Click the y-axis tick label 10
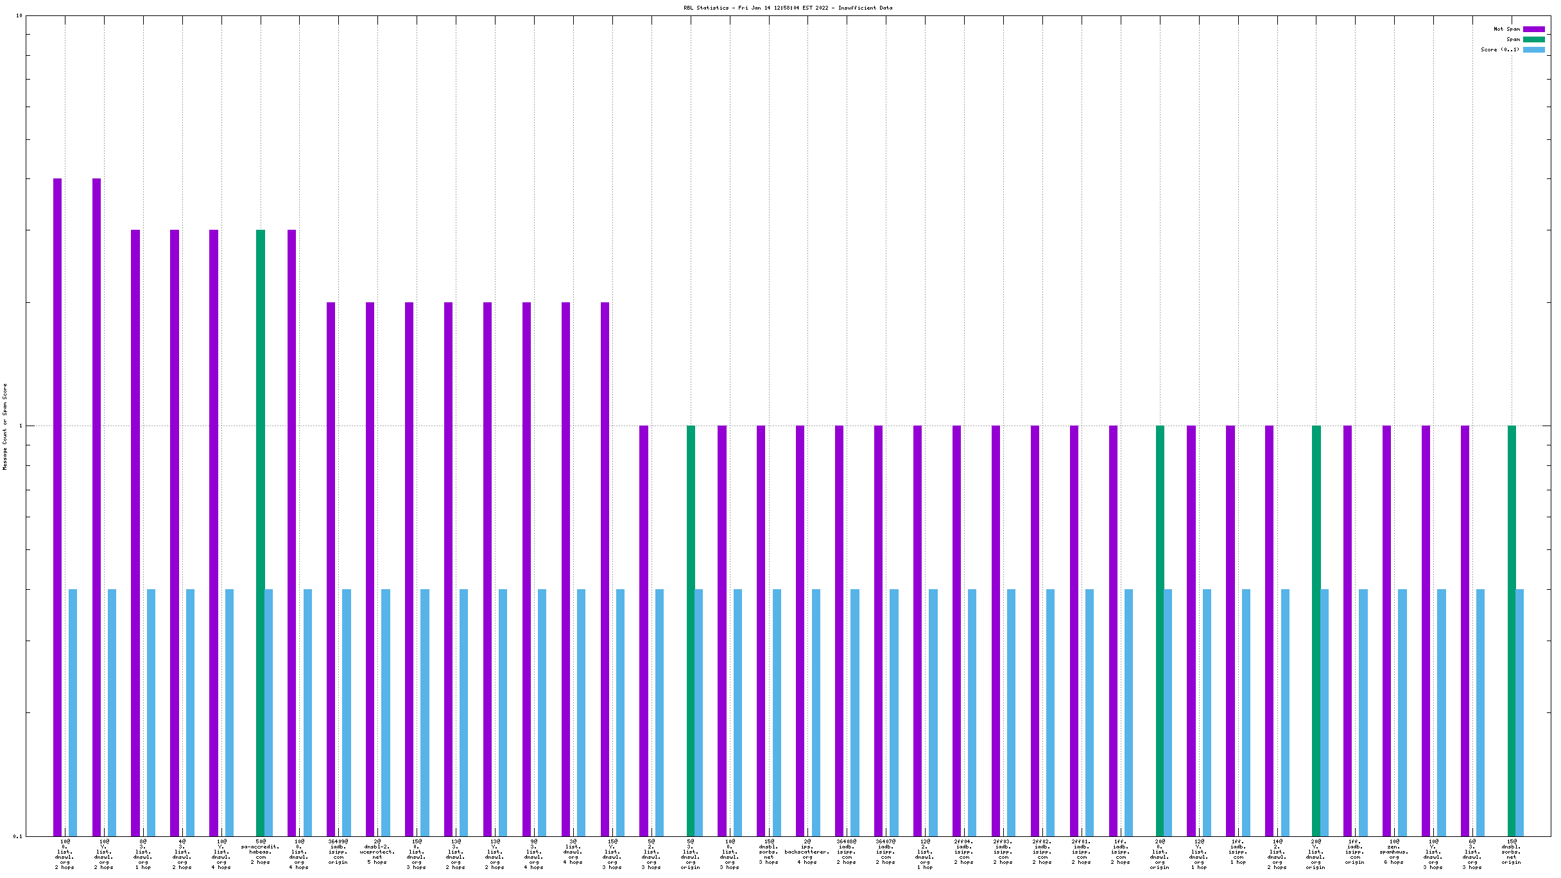Screen dimensions: 1561x878 pyautogui.click(x=19, y=15)
